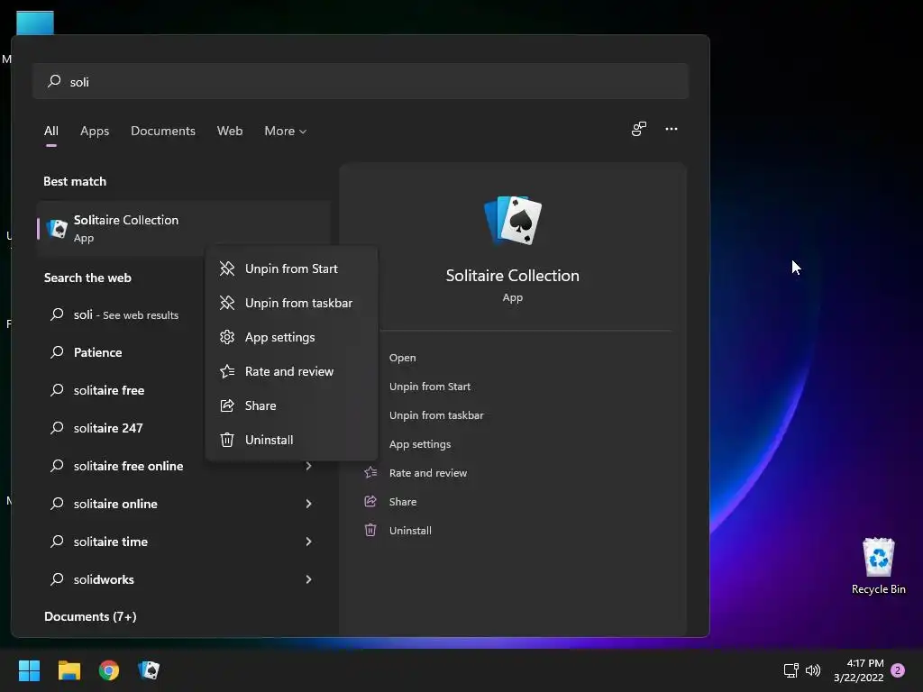The image size is (923, 692).
Task: Expand the arrow for solitaire free online
Action: (308, 466)
